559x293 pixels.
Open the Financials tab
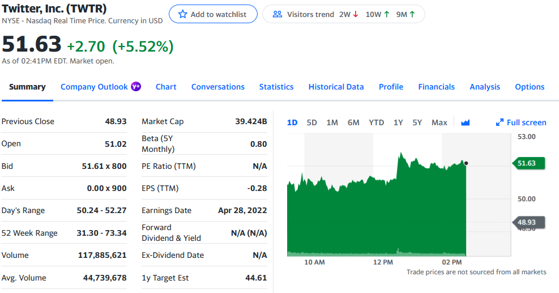point(436,87)
